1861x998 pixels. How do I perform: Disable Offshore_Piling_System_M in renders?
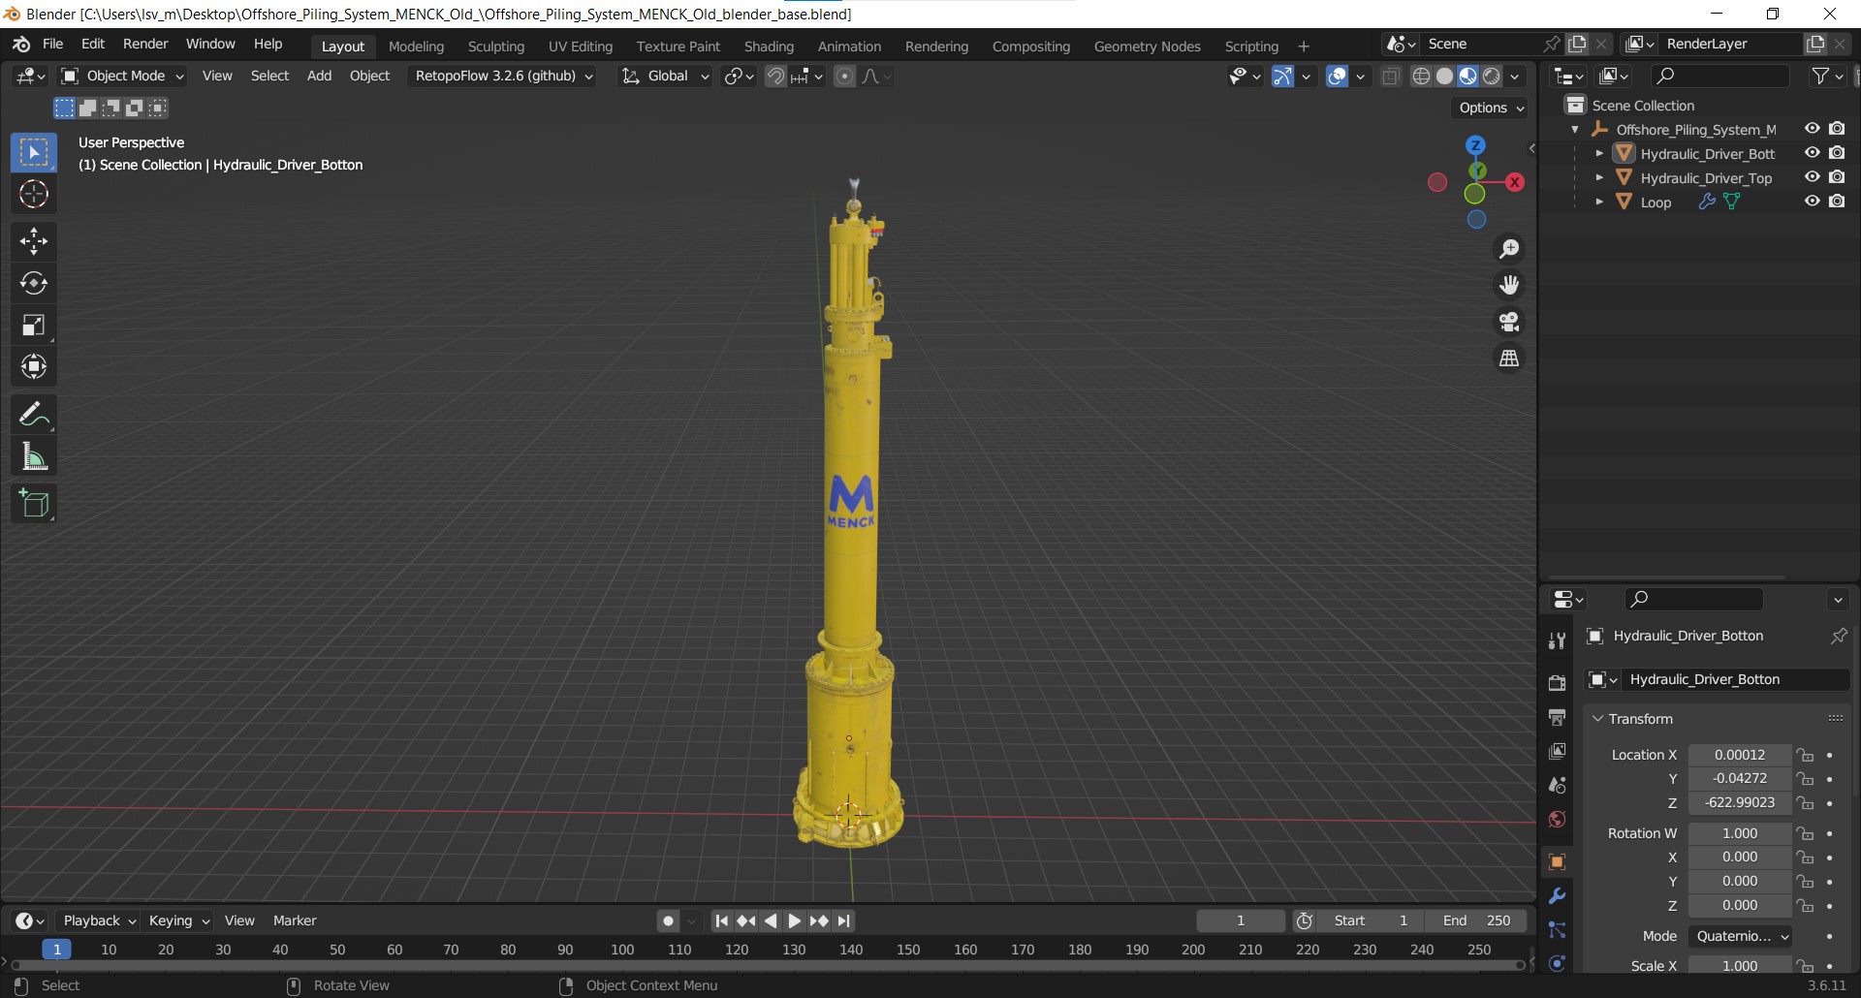(1837, 129)
